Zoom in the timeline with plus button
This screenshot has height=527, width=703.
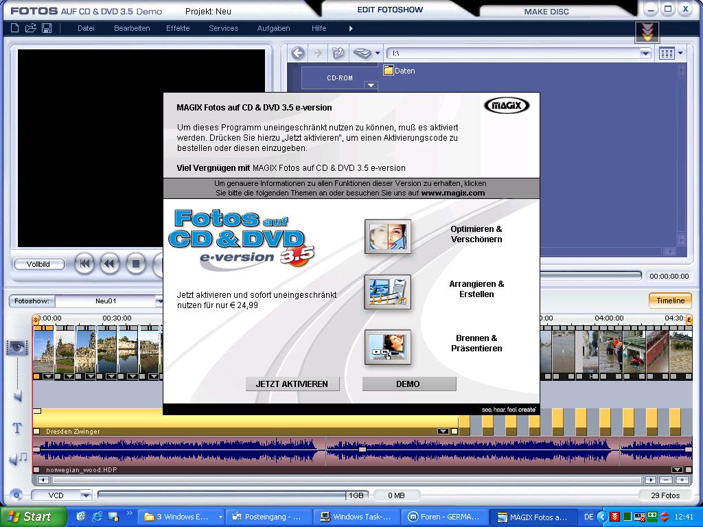682,480
